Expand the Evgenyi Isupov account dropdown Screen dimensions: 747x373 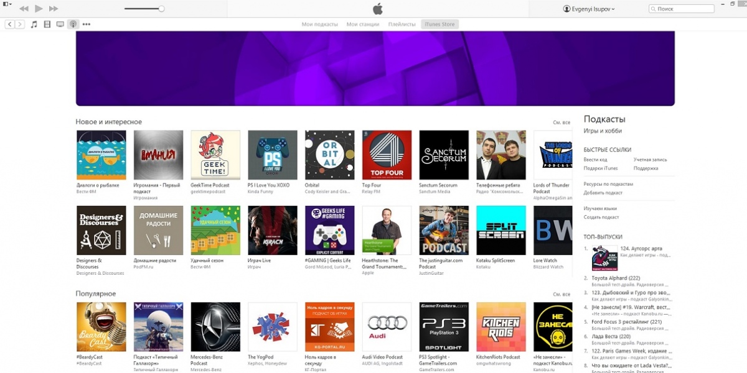point(589,9)
